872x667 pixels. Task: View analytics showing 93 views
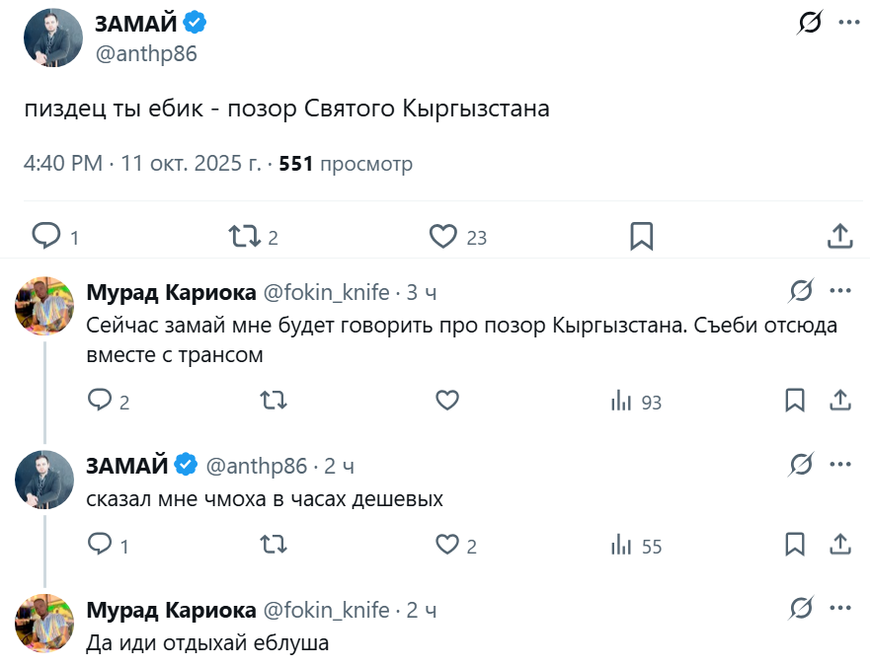[x=621, y=401]
